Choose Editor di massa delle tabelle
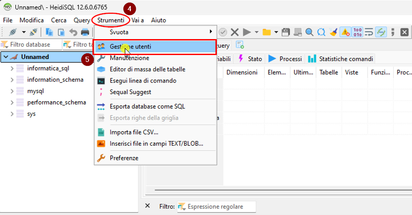This screenshot has height=215, width=412. click(x=155, y=69)
